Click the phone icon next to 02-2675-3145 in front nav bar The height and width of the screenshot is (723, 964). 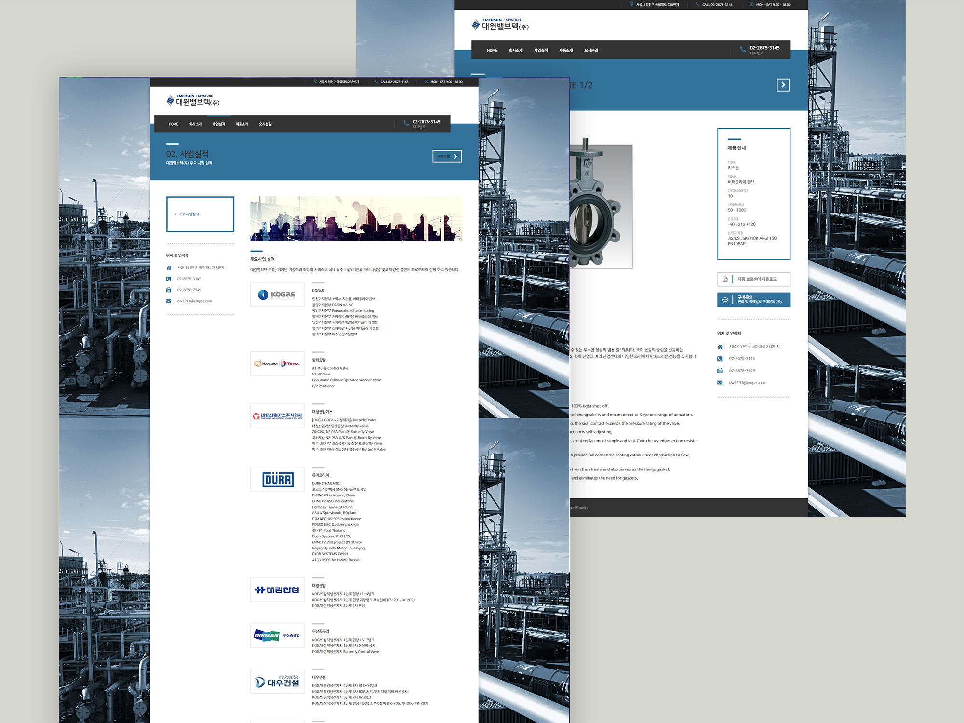coord(406,123)
